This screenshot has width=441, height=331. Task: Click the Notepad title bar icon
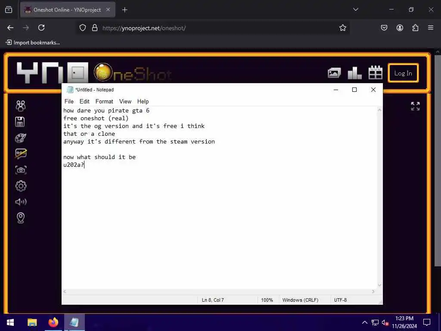70,90
